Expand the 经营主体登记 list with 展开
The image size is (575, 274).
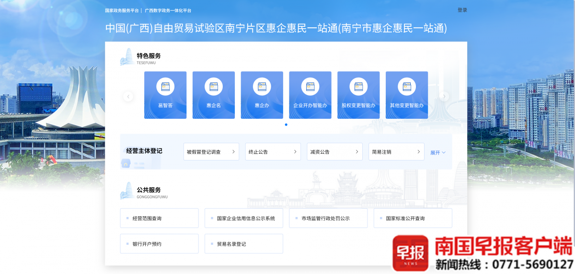coord(437,152)
